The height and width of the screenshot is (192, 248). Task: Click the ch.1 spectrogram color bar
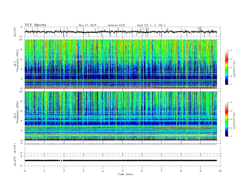pos(226,67)
